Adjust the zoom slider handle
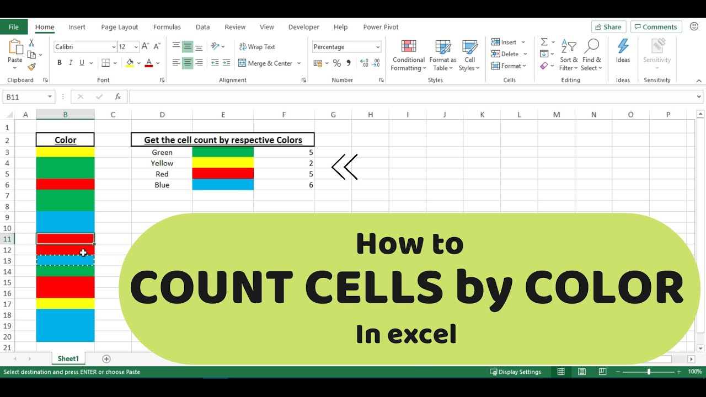Viewport: 706px width, 397px height. 649,372
